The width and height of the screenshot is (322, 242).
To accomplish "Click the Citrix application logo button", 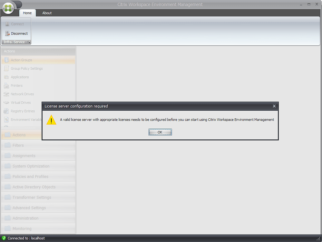I will click(x=8, y=8).
